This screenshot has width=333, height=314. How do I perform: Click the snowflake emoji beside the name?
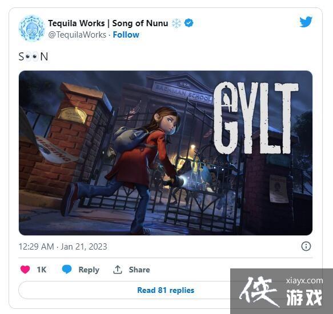pyautogui.click(x=176, y=23)
